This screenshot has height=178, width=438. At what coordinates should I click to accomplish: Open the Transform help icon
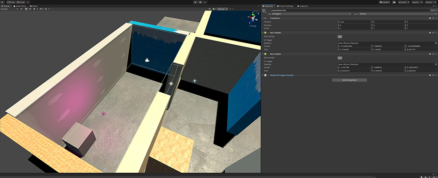(x=430, y=18)
